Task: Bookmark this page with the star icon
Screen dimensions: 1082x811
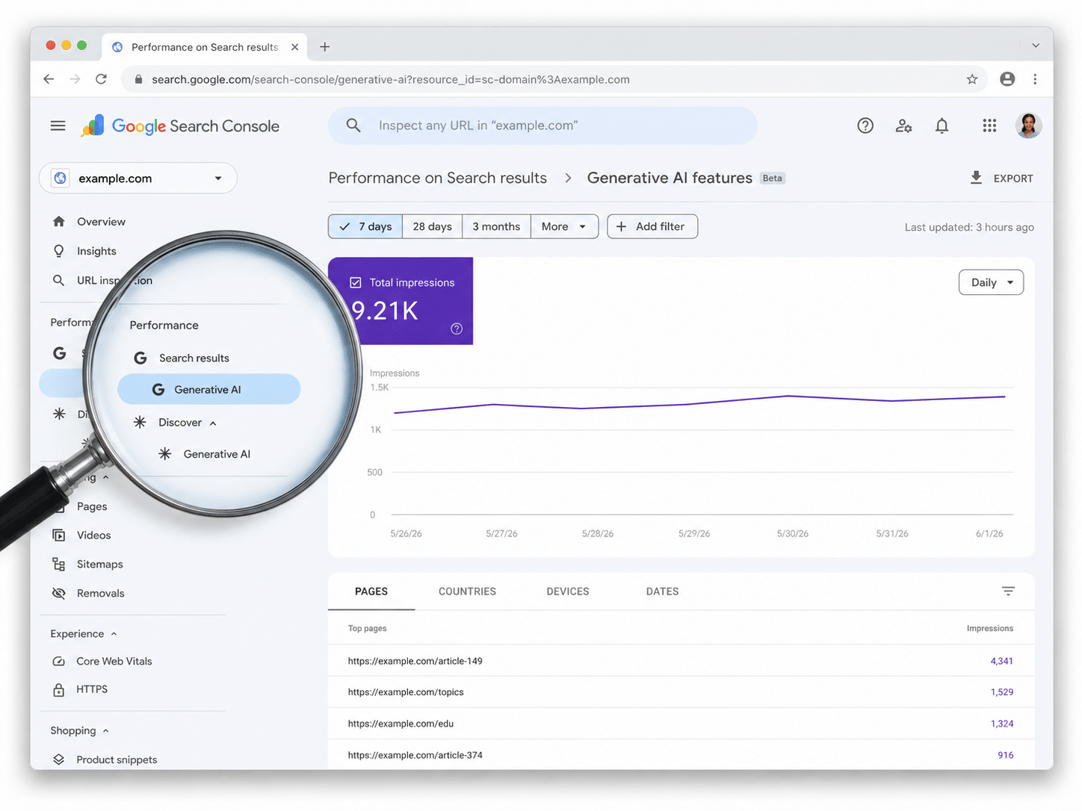Action: 972,79
